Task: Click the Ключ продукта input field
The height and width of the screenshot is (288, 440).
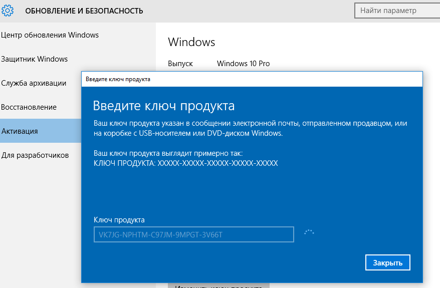Action: pyautogui.click(x=193, y=234)
